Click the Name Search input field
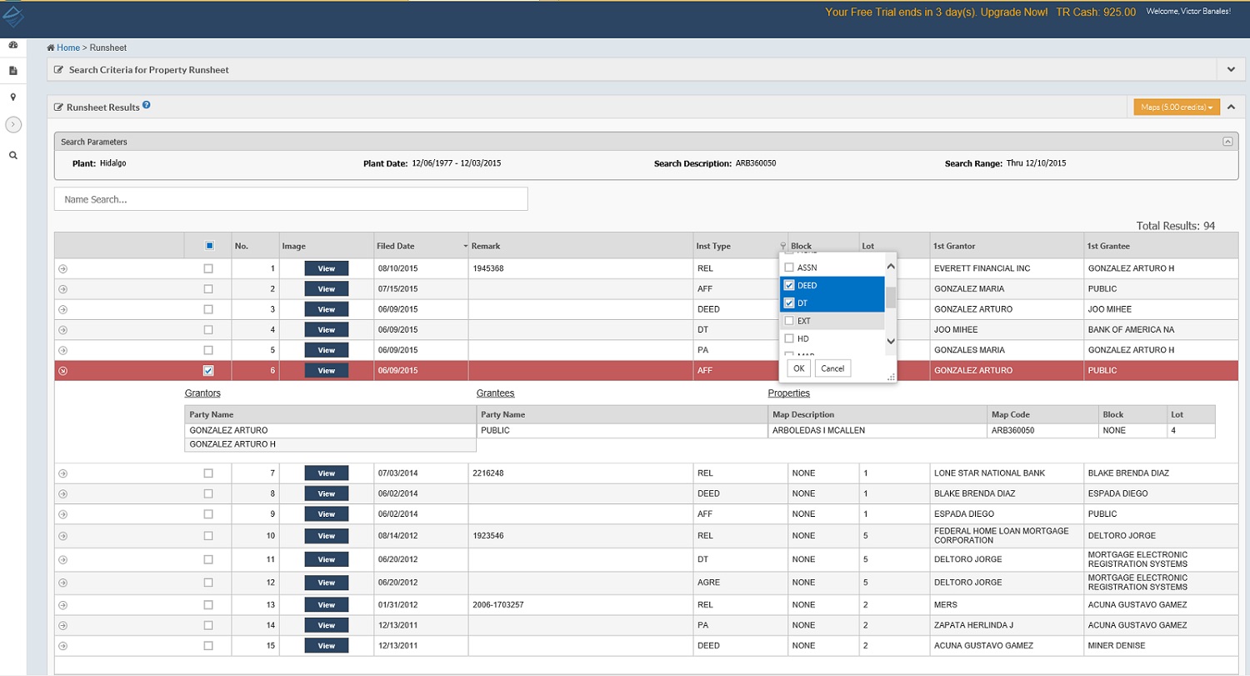The width and height of the screenshot is (1250, 676). coord(291,199)
